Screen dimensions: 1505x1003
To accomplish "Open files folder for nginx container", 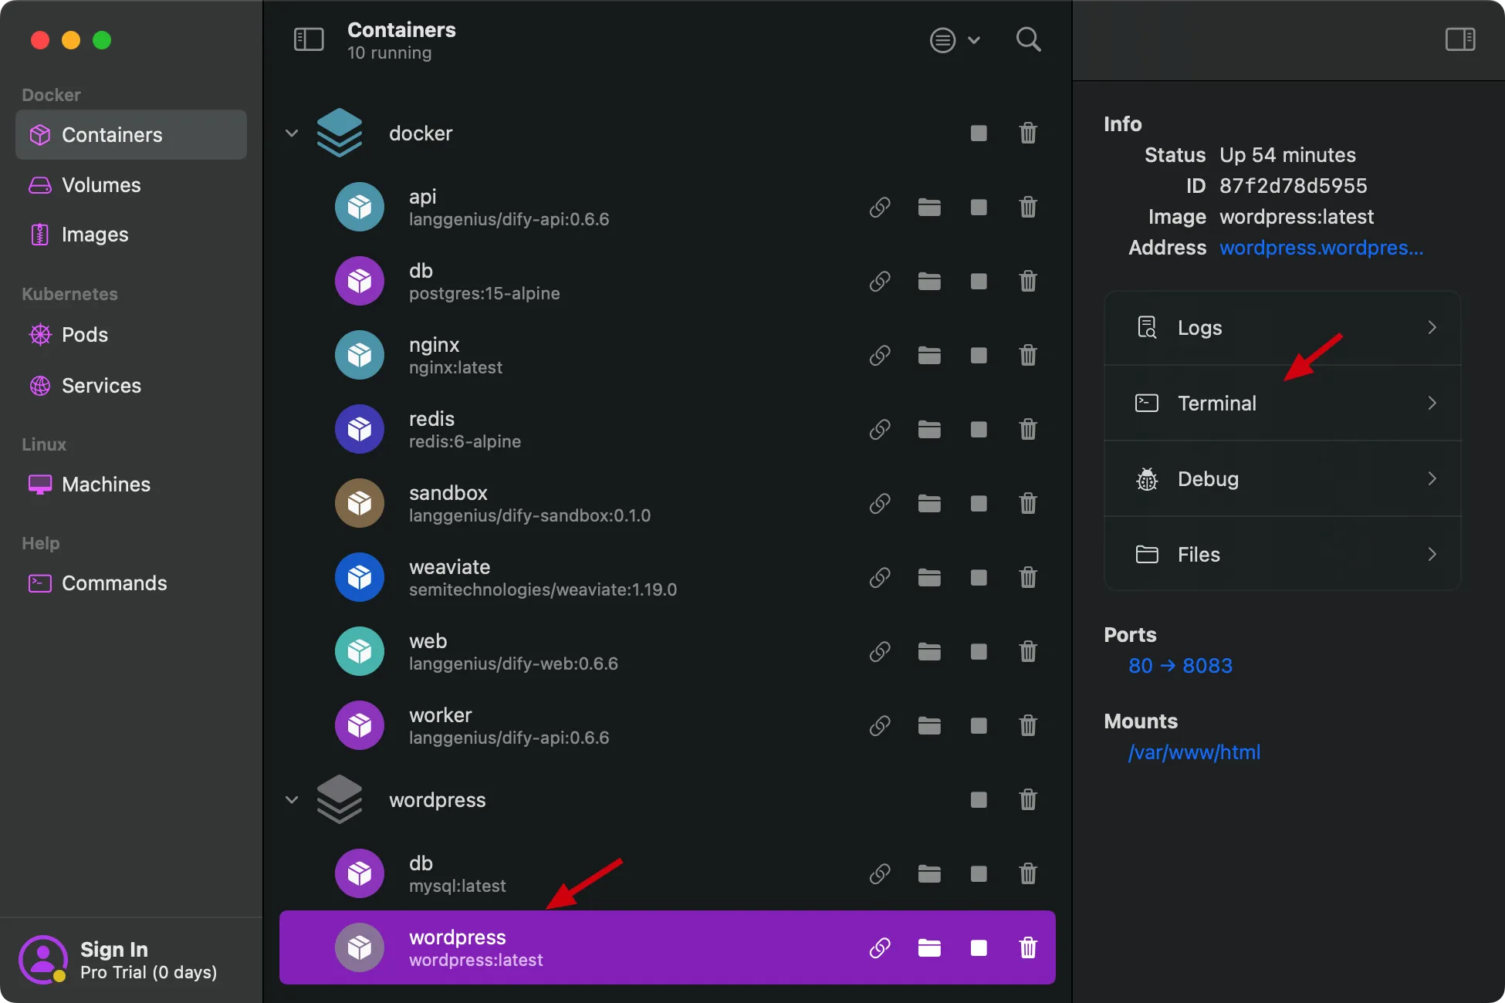I will [929, 356].
